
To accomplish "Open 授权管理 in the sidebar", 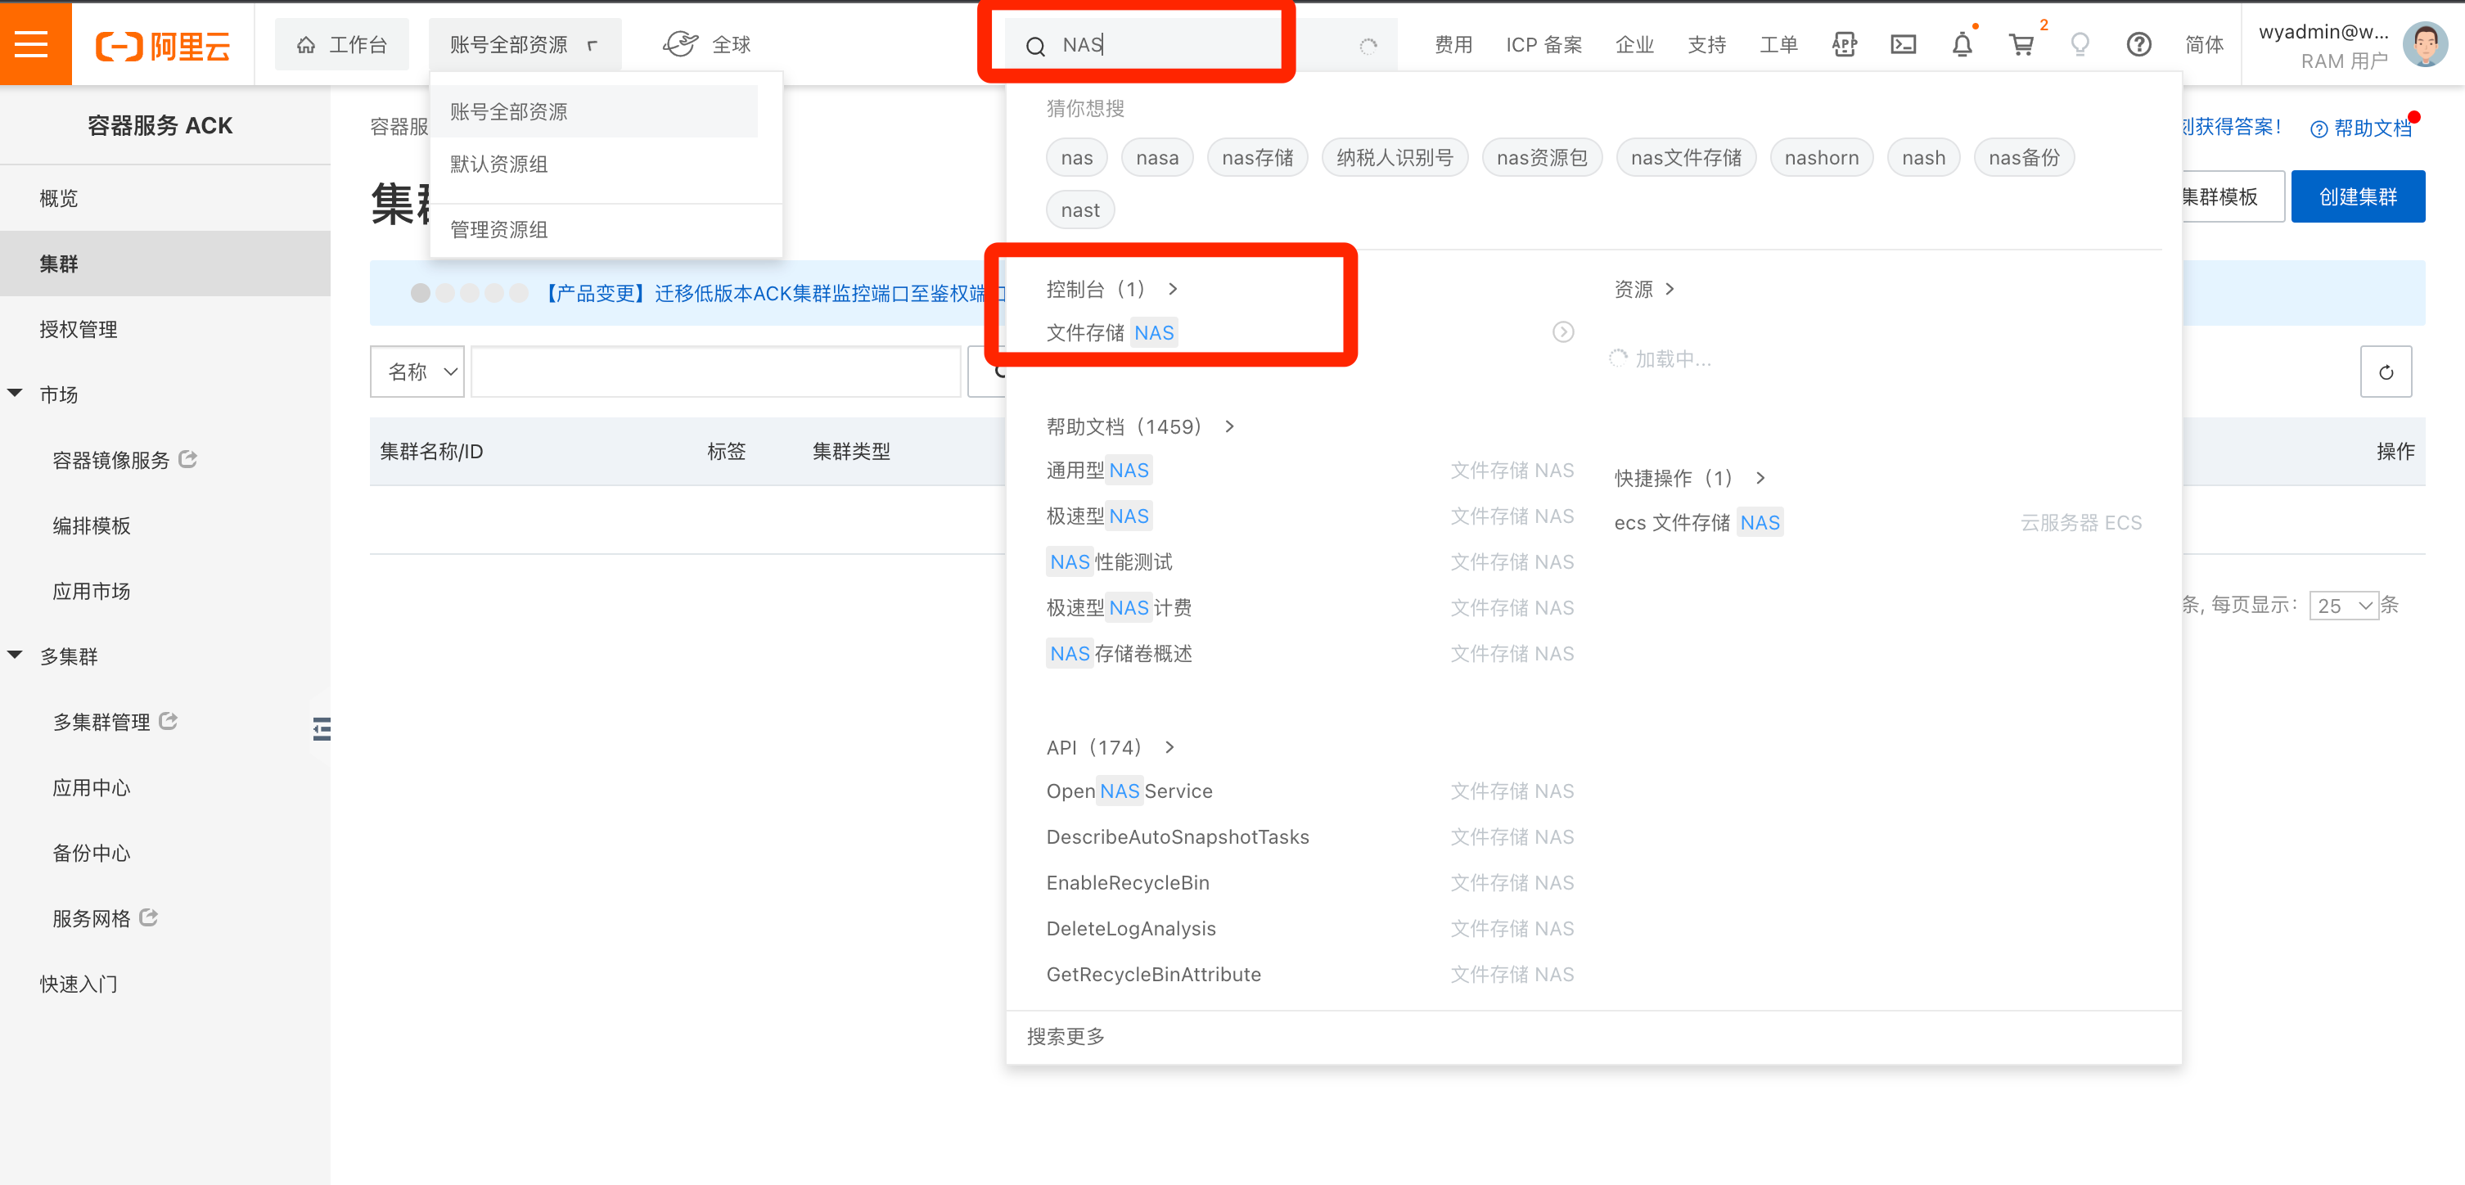I will (x=79, y=329).
